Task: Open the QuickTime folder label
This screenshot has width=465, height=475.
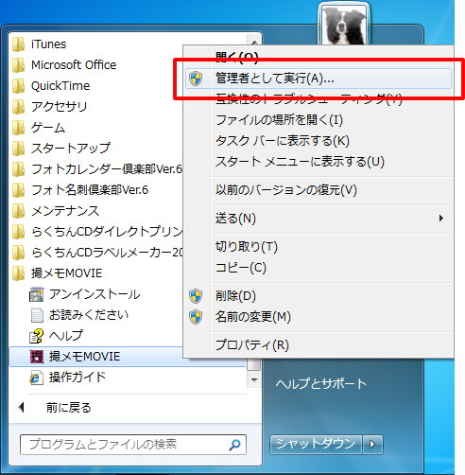Action: pyautogui.click(x=60, y=86)
